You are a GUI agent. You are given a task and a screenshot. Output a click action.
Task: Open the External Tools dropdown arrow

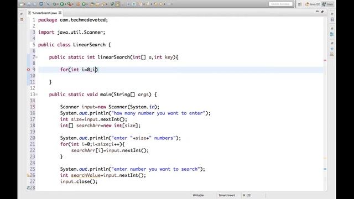point(73,4)
